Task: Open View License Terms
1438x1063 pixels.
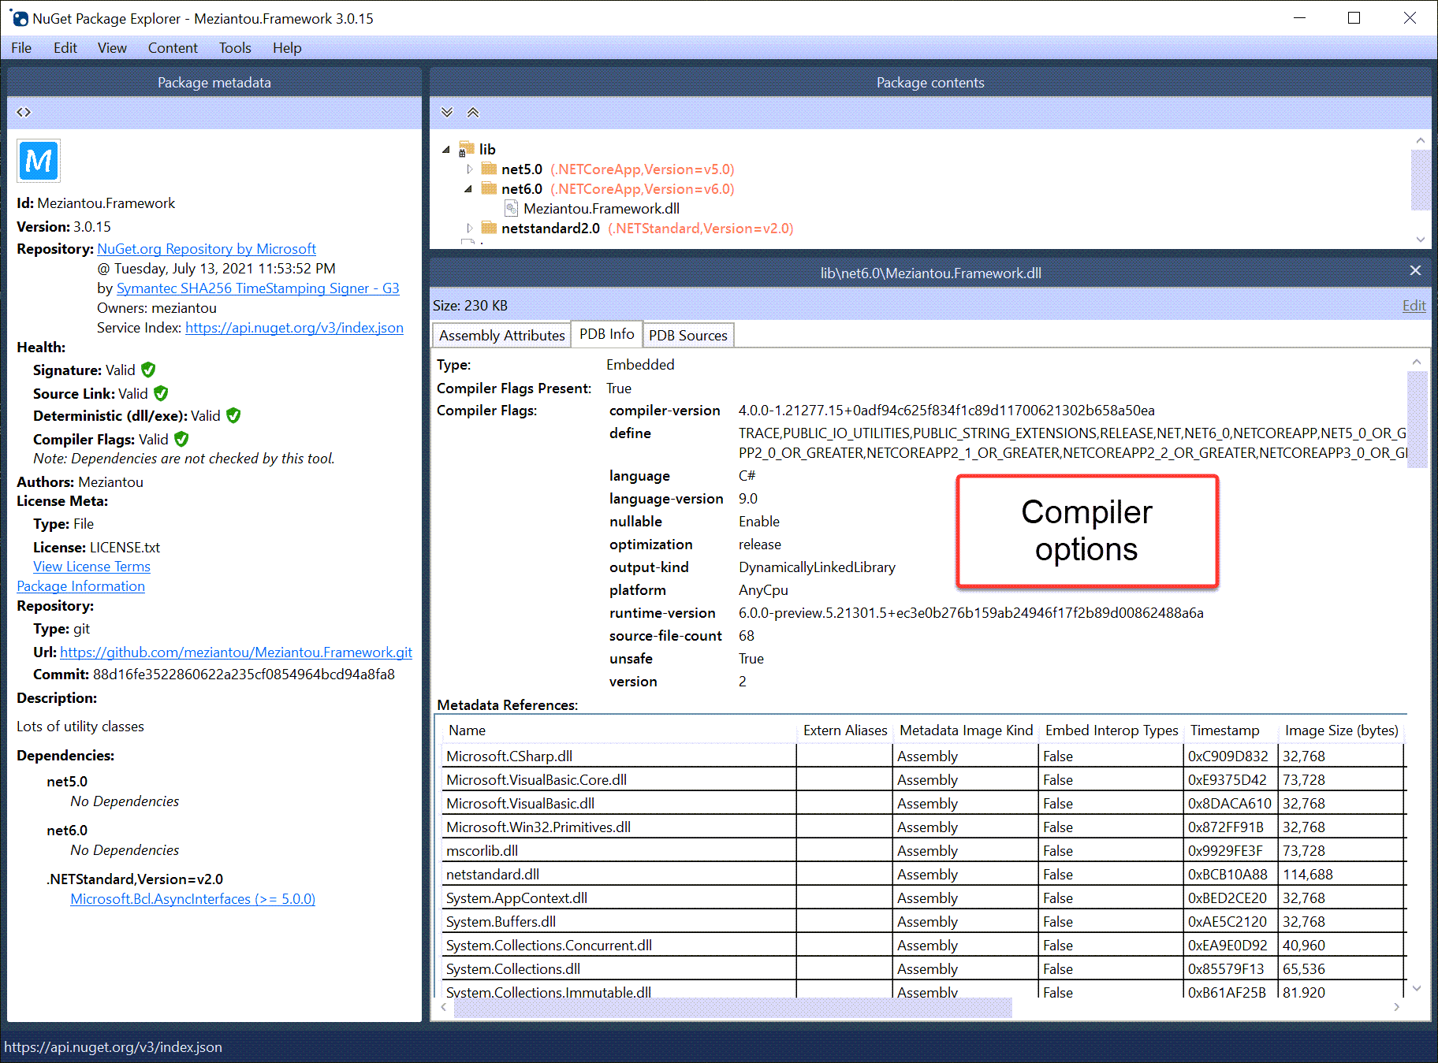Action: tap(91, 566)
